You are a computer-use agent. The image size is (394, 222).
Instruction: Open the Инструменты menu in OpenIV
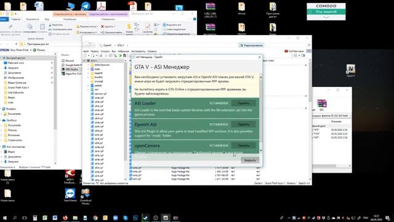click(x=138, y=51)
